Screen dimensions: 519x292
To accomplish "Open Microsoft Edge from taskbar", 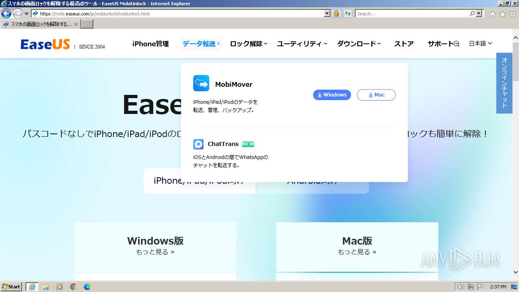I will click(87, 287).
